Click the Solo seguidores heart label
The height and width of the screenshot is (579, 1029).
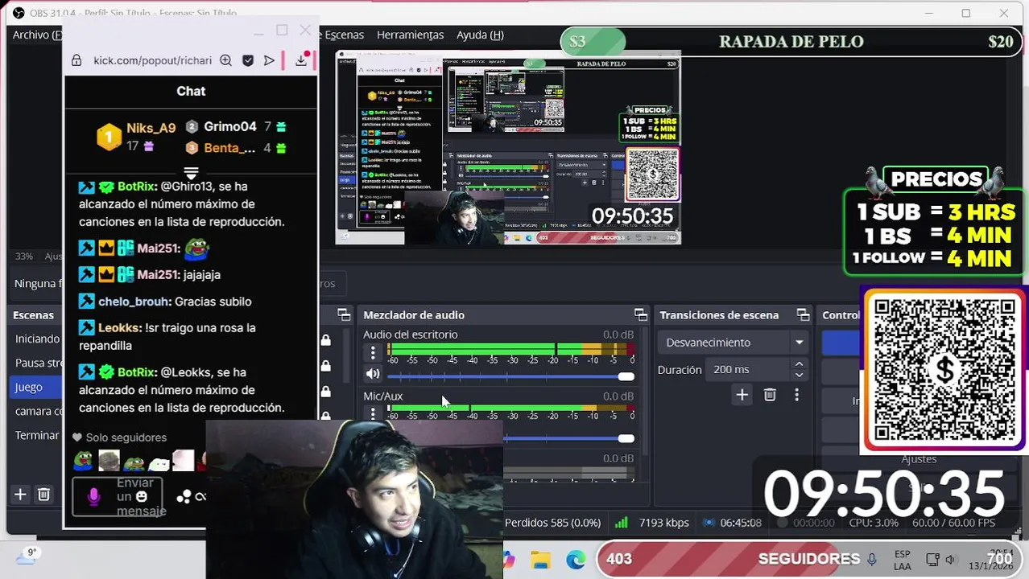pos(119,437)
